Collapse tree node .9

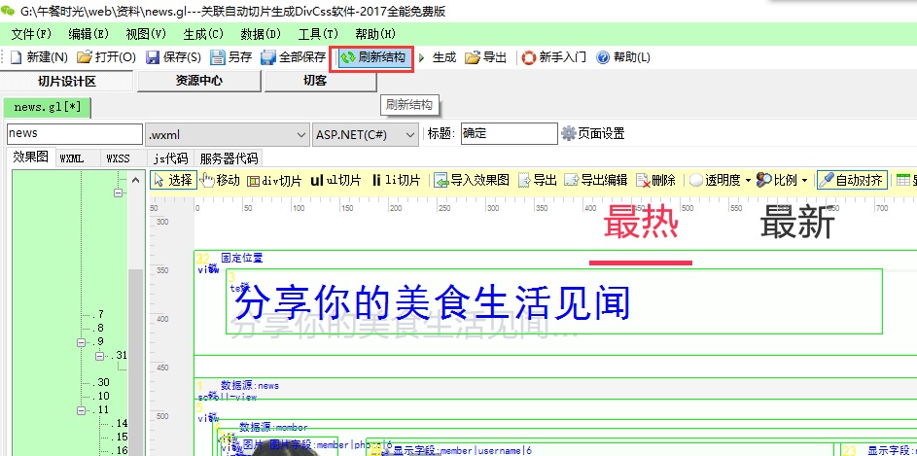click(x=82, y=342)
